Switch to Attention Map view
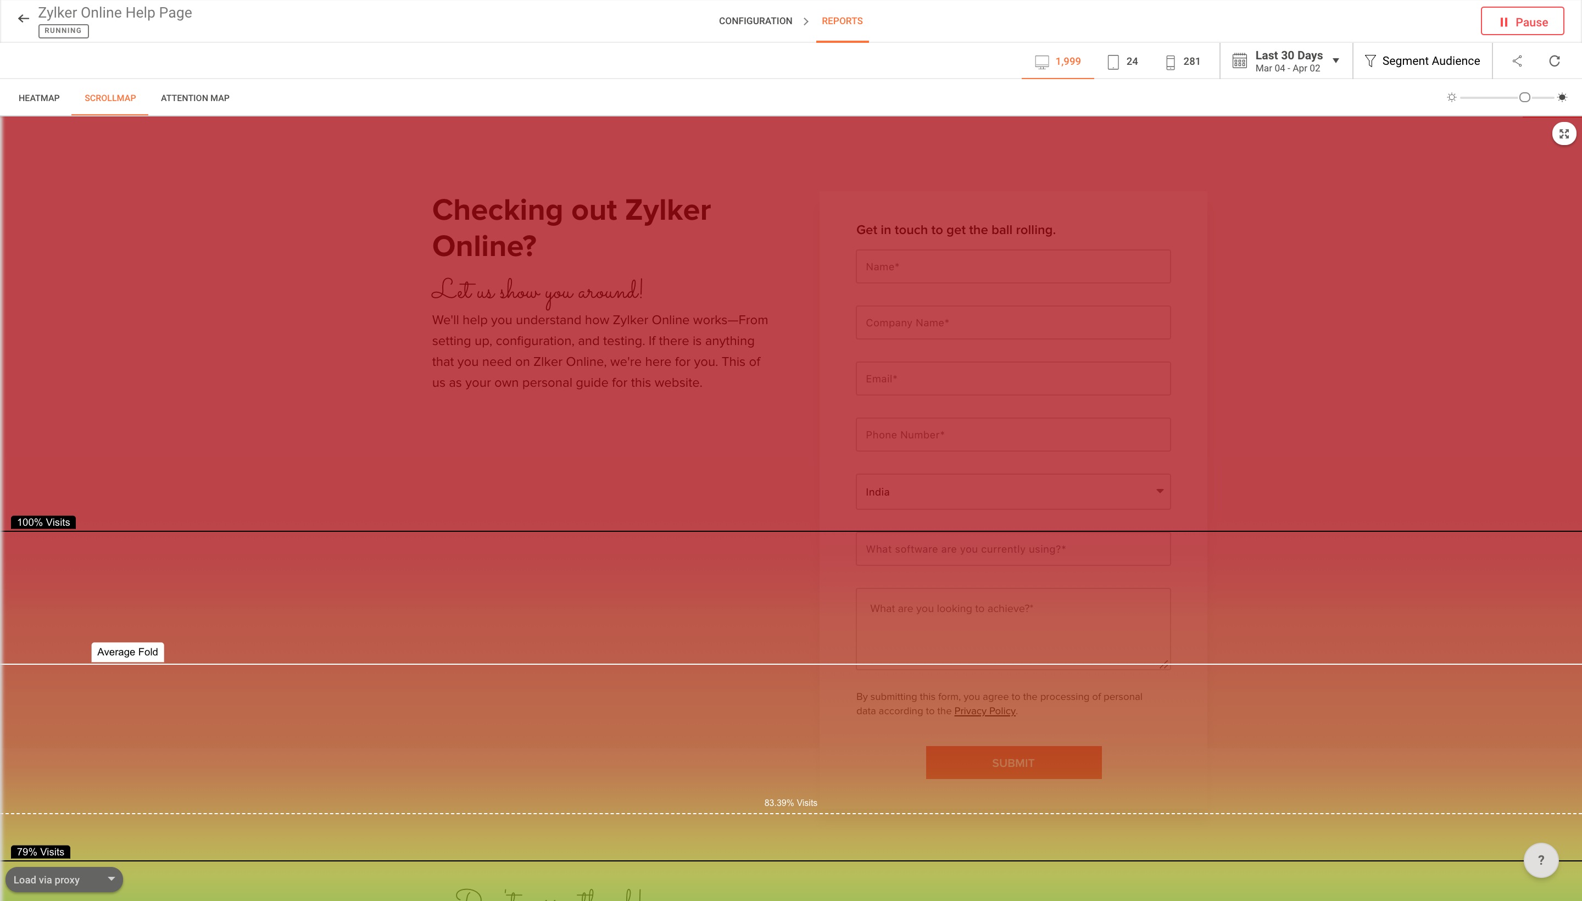This screenshot has height=901, width=1582. [x=194, y=98]
